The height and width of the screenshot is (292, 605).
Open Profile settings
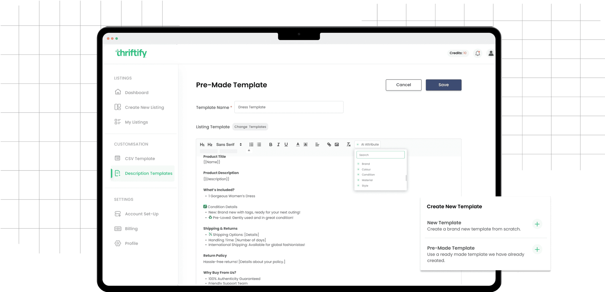click(126, 244)
